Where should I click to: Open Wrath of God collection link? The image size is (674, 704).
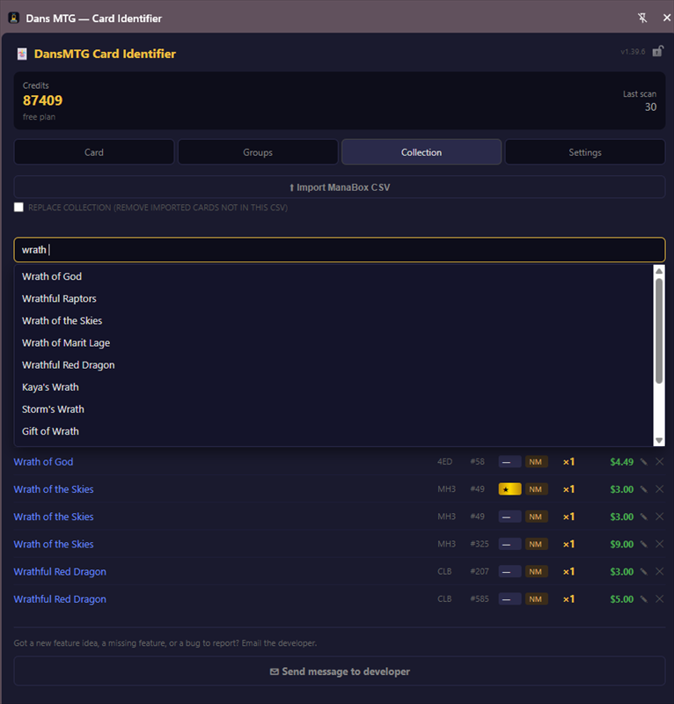tap(43, 461)
